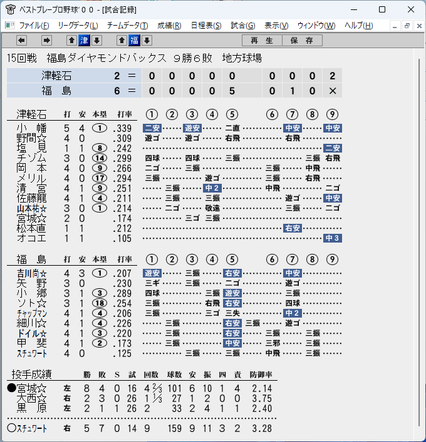
Task: Click the 再生 replay button
Action: tap(262, 41)
